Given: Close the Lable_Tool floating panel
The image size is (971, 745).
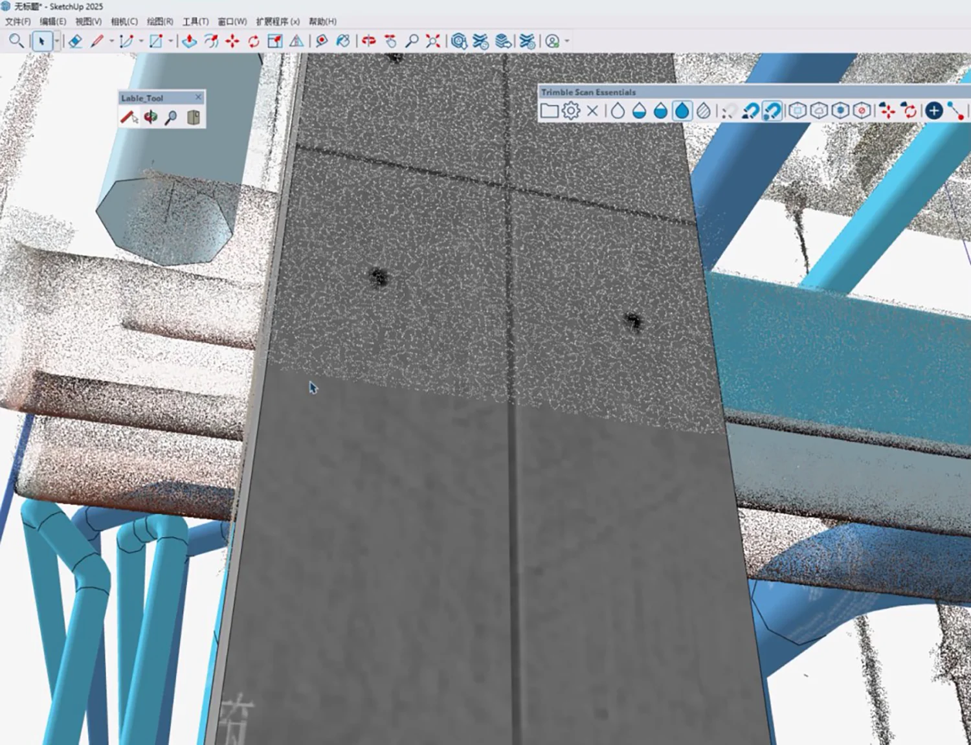Looking at the screenshot, I should 199,97.
